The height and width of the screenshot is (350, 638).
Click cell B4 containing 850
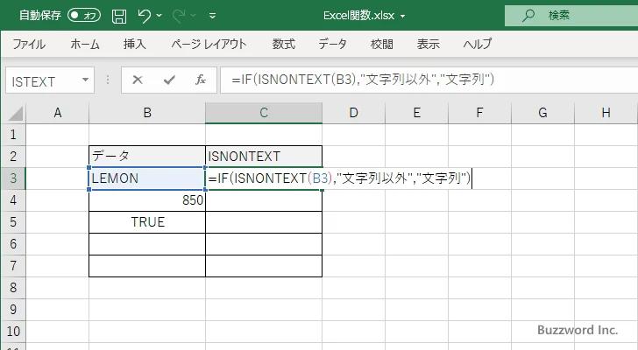pyautogui.click(x=147, y=200)
